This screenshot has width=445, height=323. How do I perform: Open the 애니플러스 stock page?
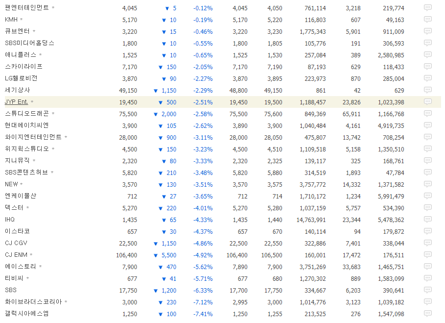coord(21,54)
